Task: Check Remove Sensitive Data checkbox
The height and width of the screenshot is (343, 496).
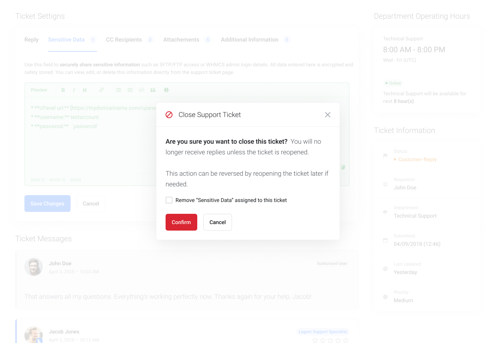Action: (x=169, y=200)
